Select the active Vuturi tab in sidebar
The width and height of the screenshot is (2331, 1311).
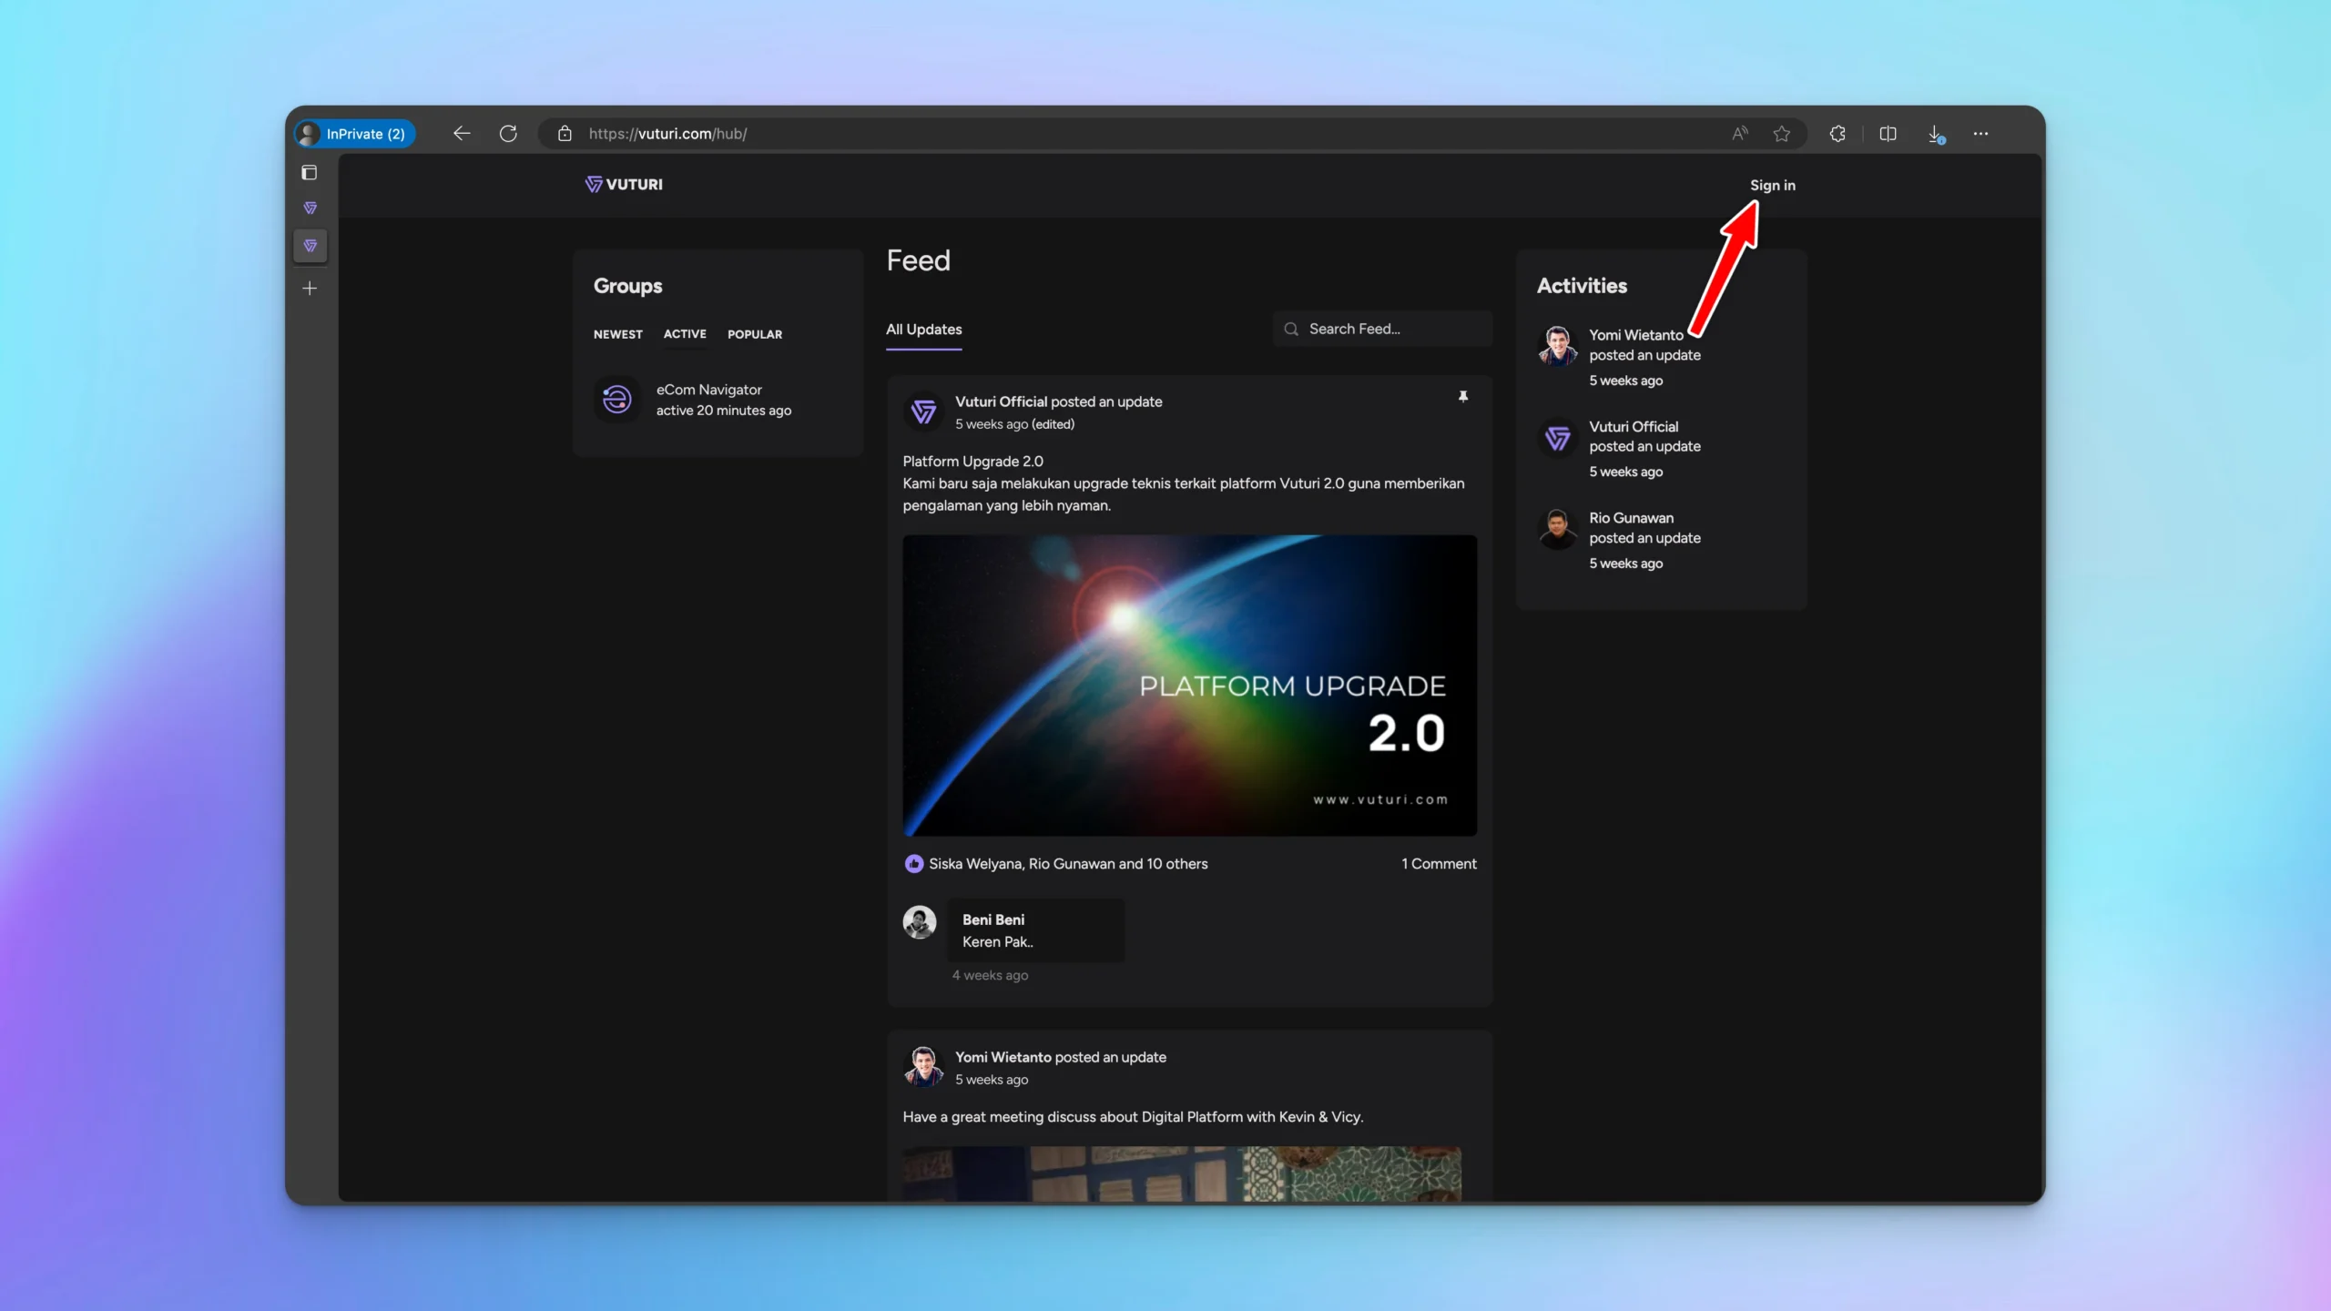pyautogui.click(x=310, y=246)
